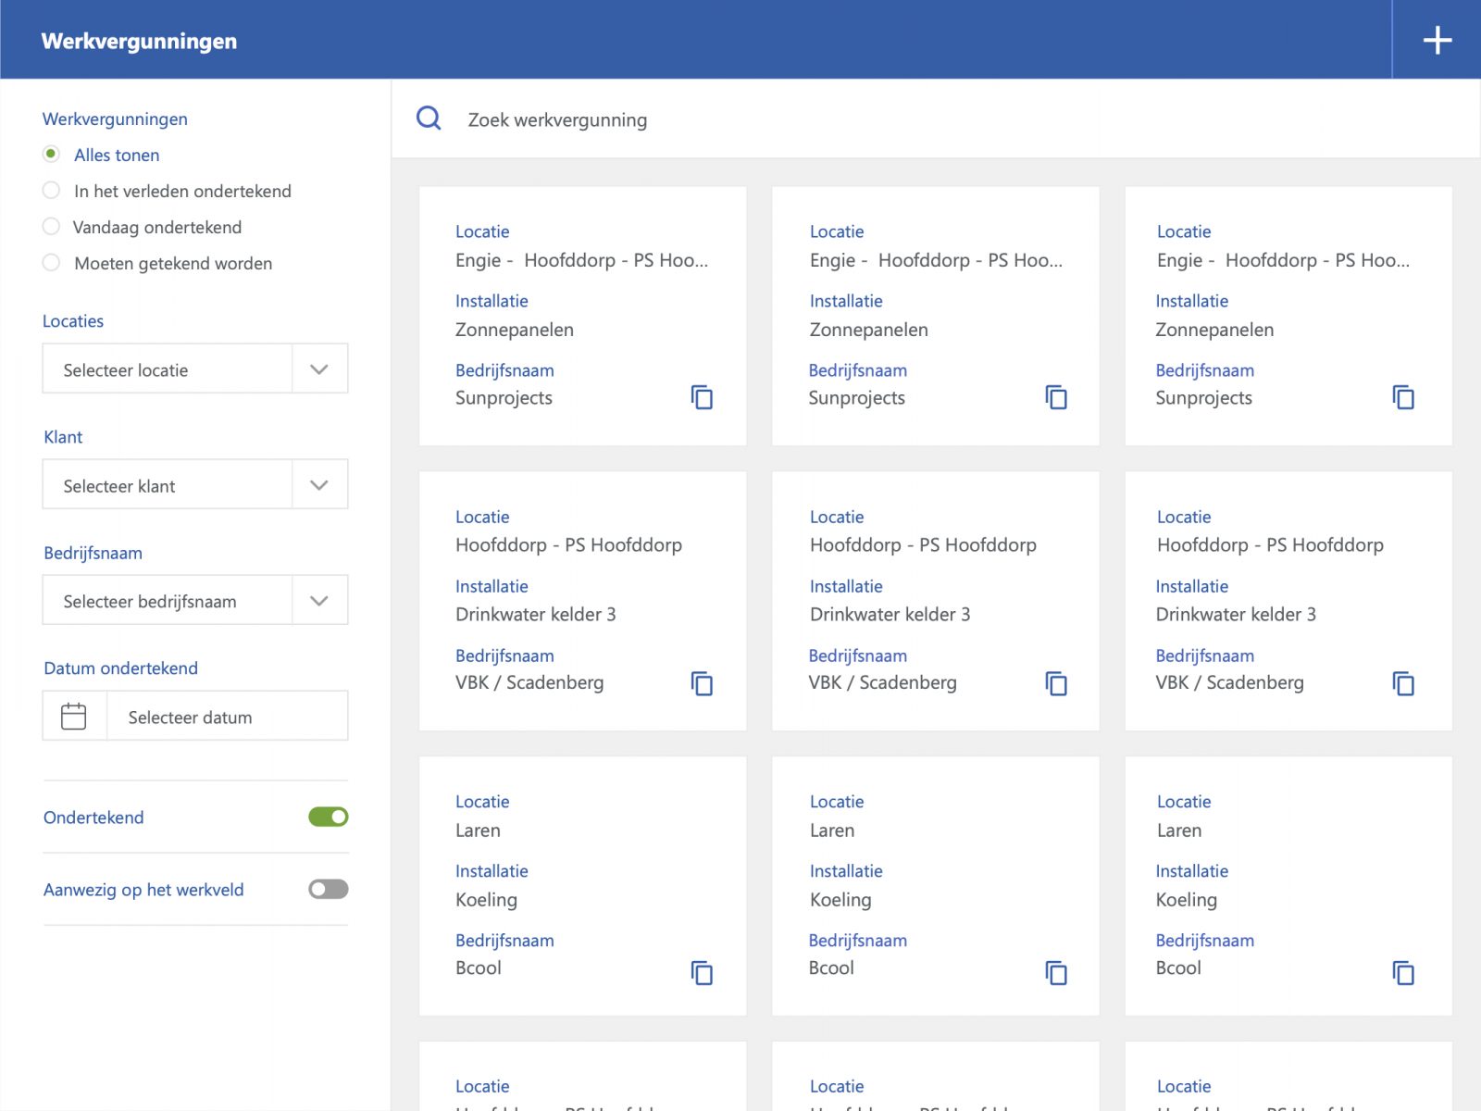Copy the first VBK / Scadenberg card

[x=702, y=683]
